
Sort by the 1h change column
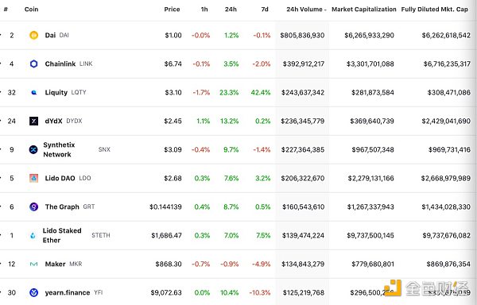pos(204,10)
